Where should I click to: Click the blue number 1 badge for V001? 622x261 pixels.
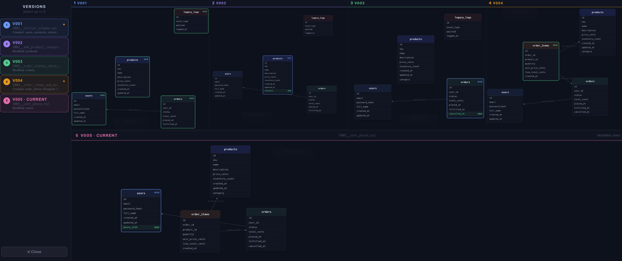(x=7, y=25)
